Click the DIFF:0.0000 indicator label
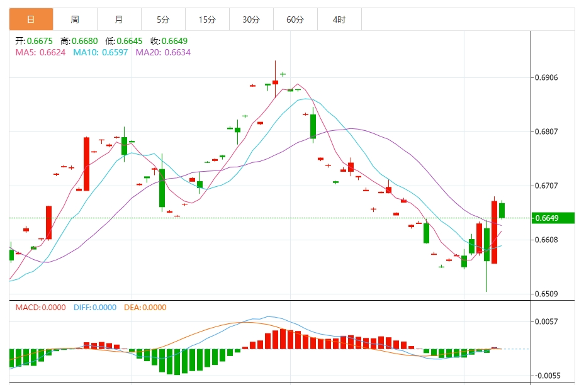Viewport: 579px width, 385px height. tap(95, 307)
